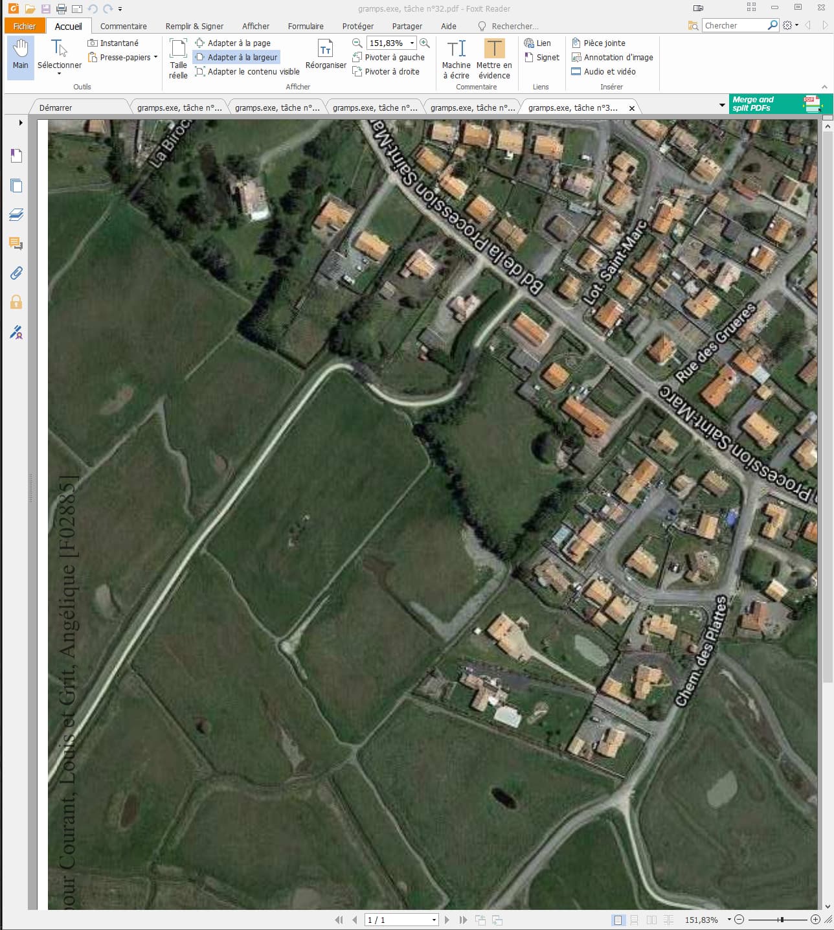Open the Presse-papiers dropdown
This screenshot has width=834, height=930.
[x=155, y=57]
